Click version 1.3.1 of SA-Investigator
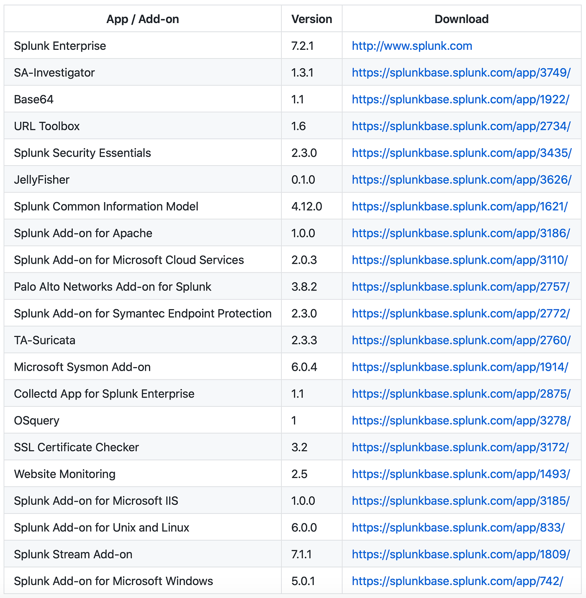Viewport: 586px width, 598px height. tap(303, 72)
